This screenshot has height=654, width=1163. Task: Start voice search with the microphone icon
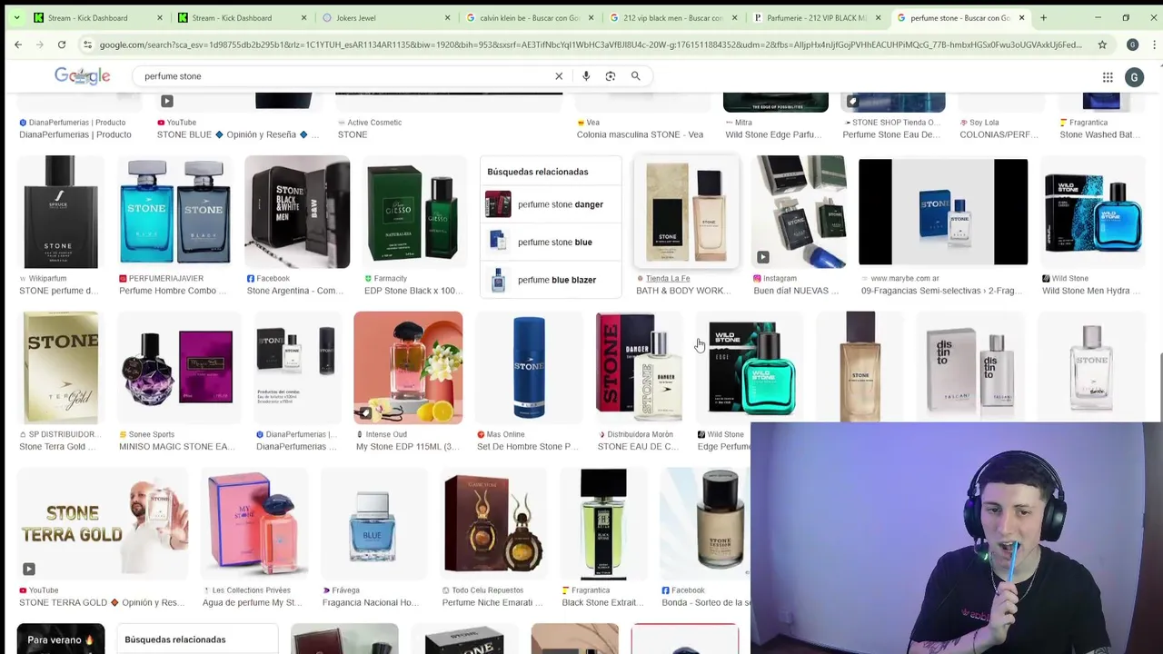586,76
